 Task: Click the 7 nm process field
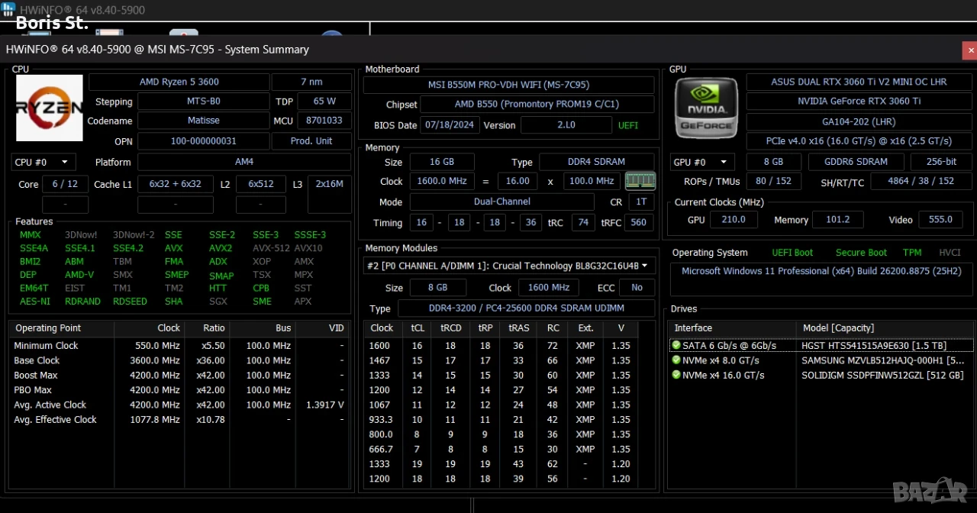click(311, 82)
